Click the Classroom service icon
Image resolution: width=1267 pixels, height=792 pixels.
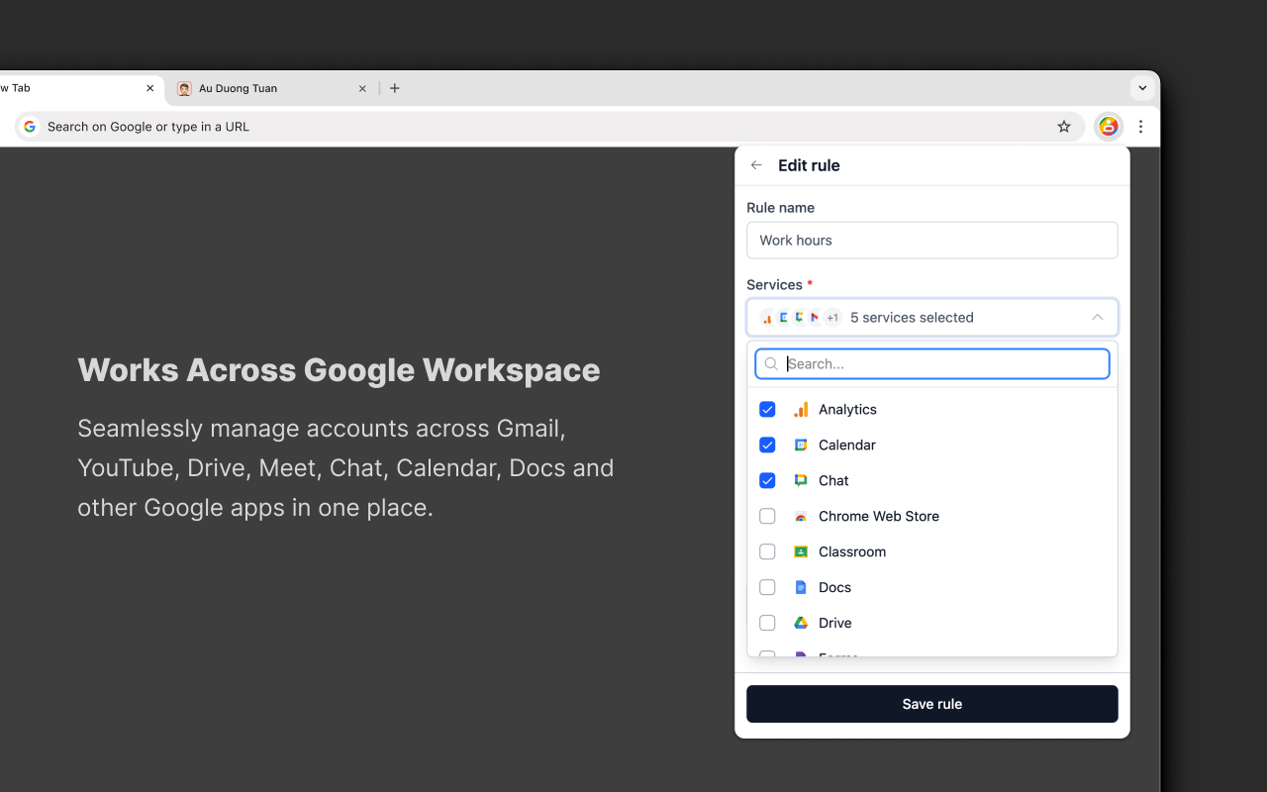tap(801, 551)
